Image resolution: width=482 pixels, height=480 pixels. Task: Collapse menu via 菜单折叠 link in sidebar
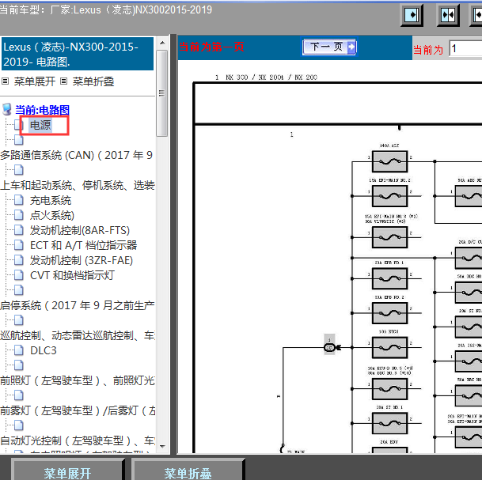coord(93,81)
